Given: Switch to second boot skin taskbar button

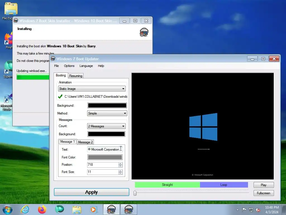Looking at the screenshot, I should tap(128, 209).
